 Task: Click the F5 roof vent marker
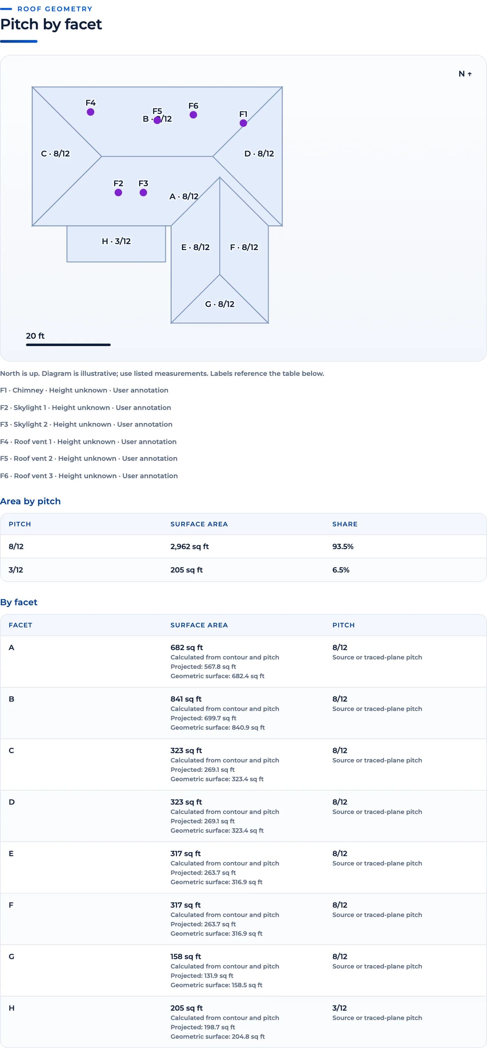[157, 120]
